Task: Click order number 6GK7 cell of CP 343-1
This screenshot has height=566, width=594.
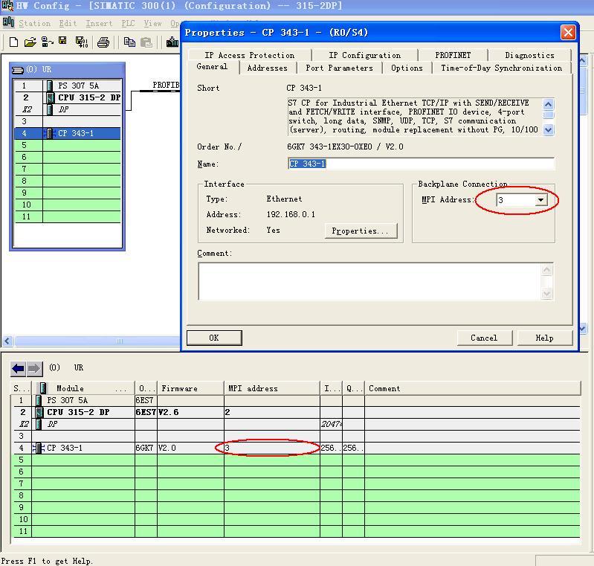Action: tap(146, 448)
